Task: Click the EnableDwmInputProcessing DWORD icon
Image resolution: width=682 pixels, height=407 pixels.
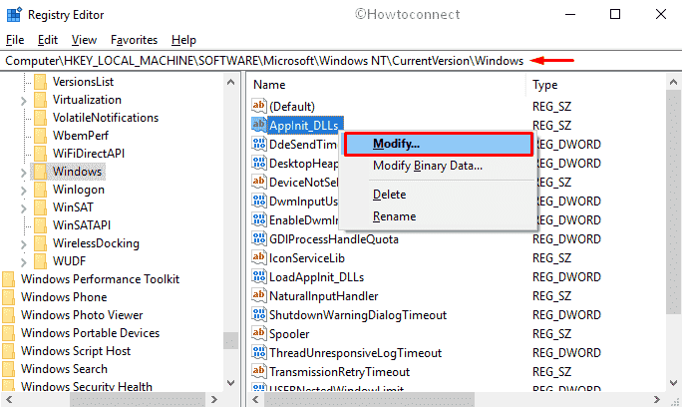Action: pyautogui.click(x=259, y=219)
